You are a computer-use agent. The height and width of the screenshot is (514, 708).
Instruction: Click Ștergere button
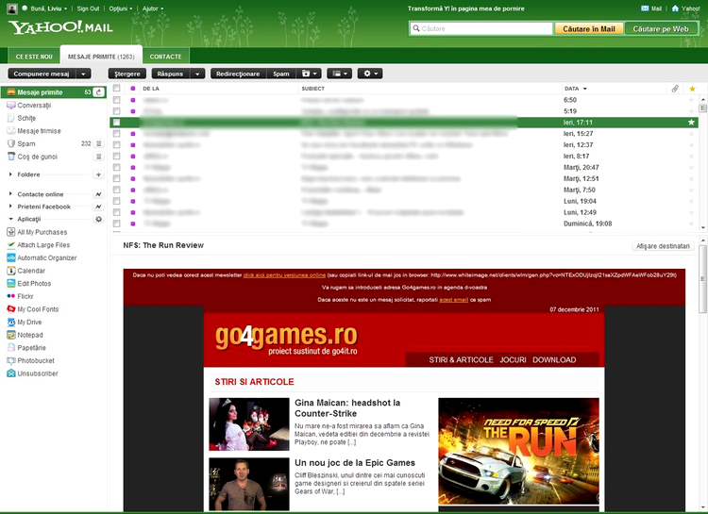(127, 74)
